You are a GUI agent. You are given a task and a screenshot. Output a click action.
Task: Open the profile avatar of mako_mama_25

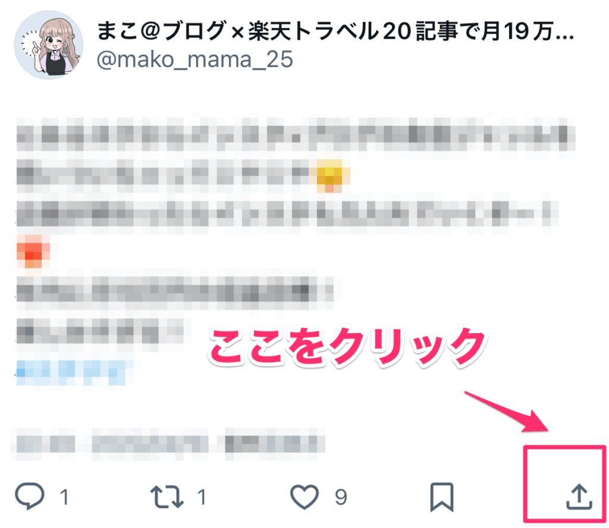click(49, 45)
